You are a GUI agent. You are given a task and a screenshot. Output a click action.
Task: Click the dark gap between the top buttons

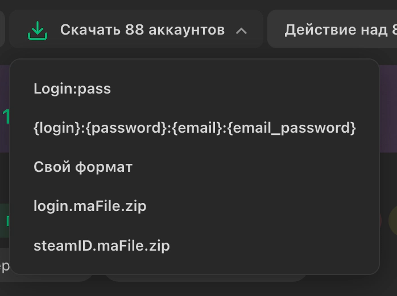(x=265, y=29)
